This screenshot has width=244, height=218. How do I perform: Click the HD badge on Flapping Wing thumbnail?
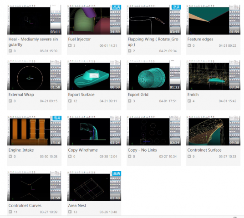176,7
